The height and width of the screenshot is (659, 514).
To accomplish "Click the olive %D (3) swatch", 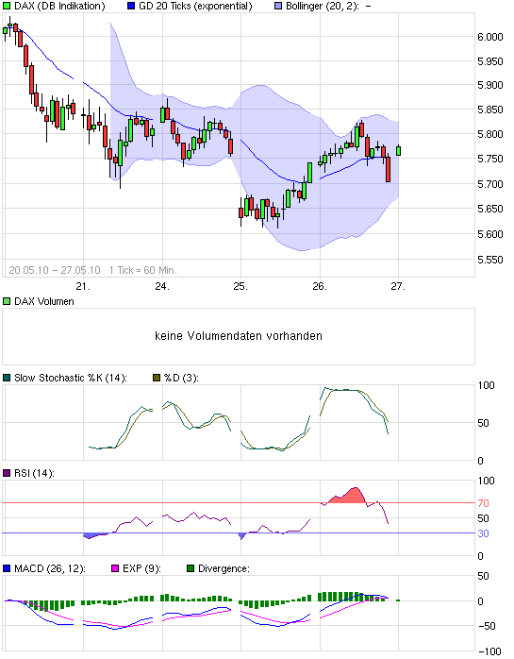I will point(157,378).
